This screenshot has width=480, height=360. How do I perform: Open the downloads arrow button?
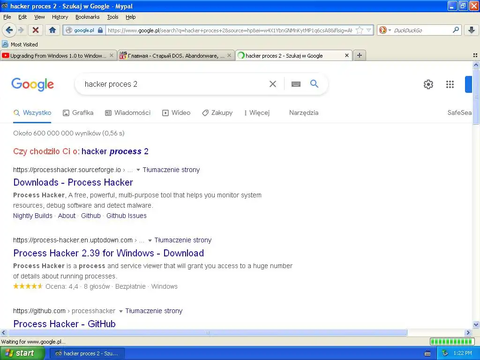472,30
